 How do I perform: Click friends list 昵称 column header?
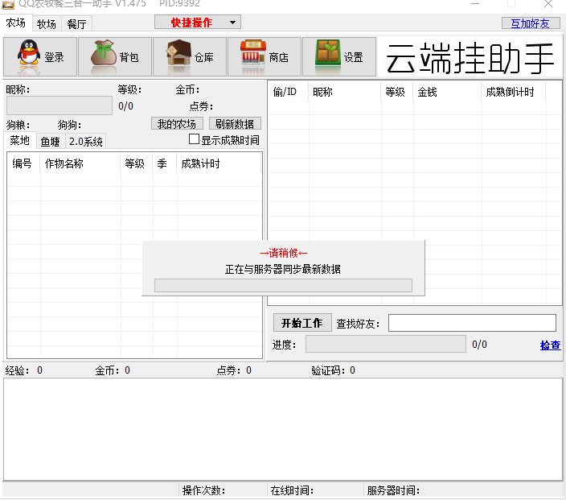(344, 92)
